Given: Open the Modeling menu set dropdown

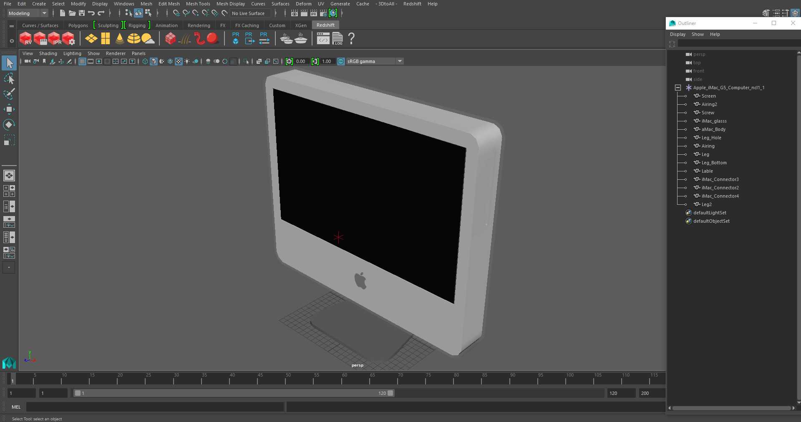Looking at the screenshot, I should 28,13.
